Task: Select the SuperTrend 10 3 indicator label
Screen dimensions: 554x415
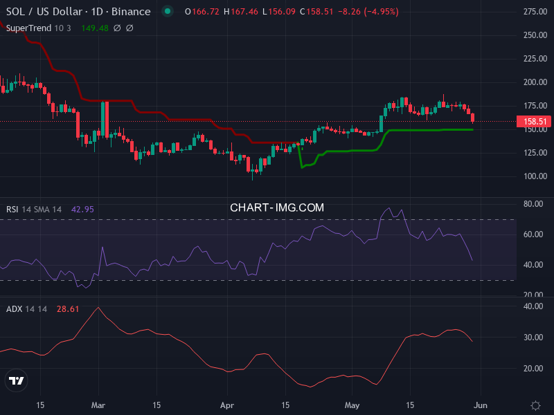Action: coord(39,28)
